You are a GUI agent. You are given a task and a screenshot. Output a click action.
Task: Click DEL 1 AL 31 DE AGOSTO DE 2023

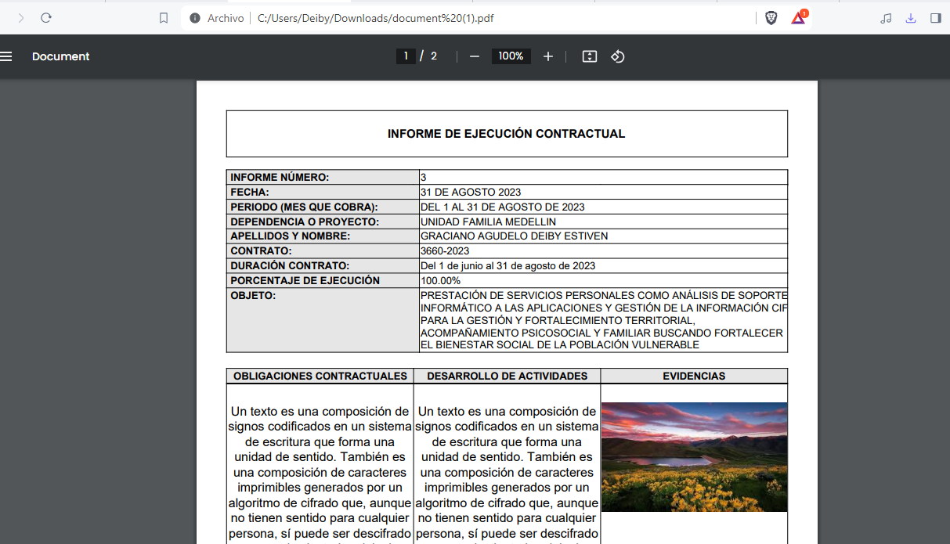pos(503,207)
